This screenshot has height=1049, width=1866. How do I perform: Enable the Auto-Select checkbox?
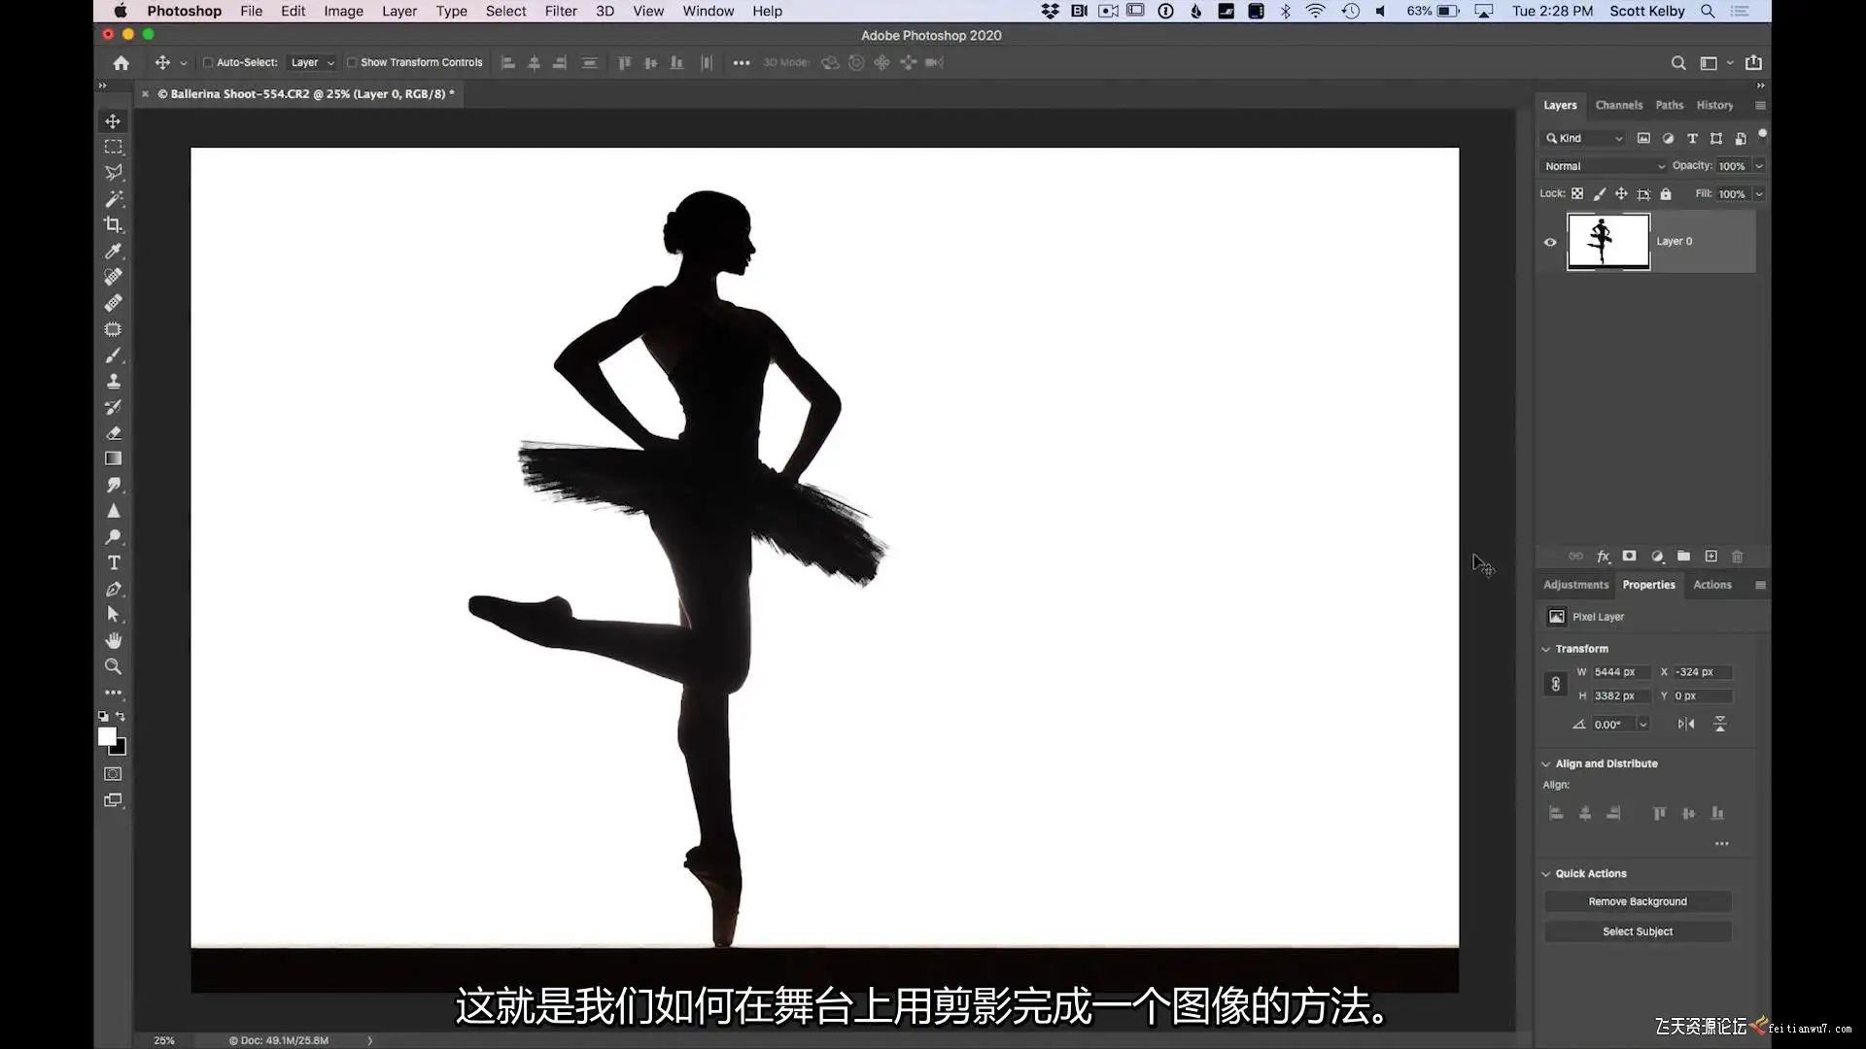208,62
